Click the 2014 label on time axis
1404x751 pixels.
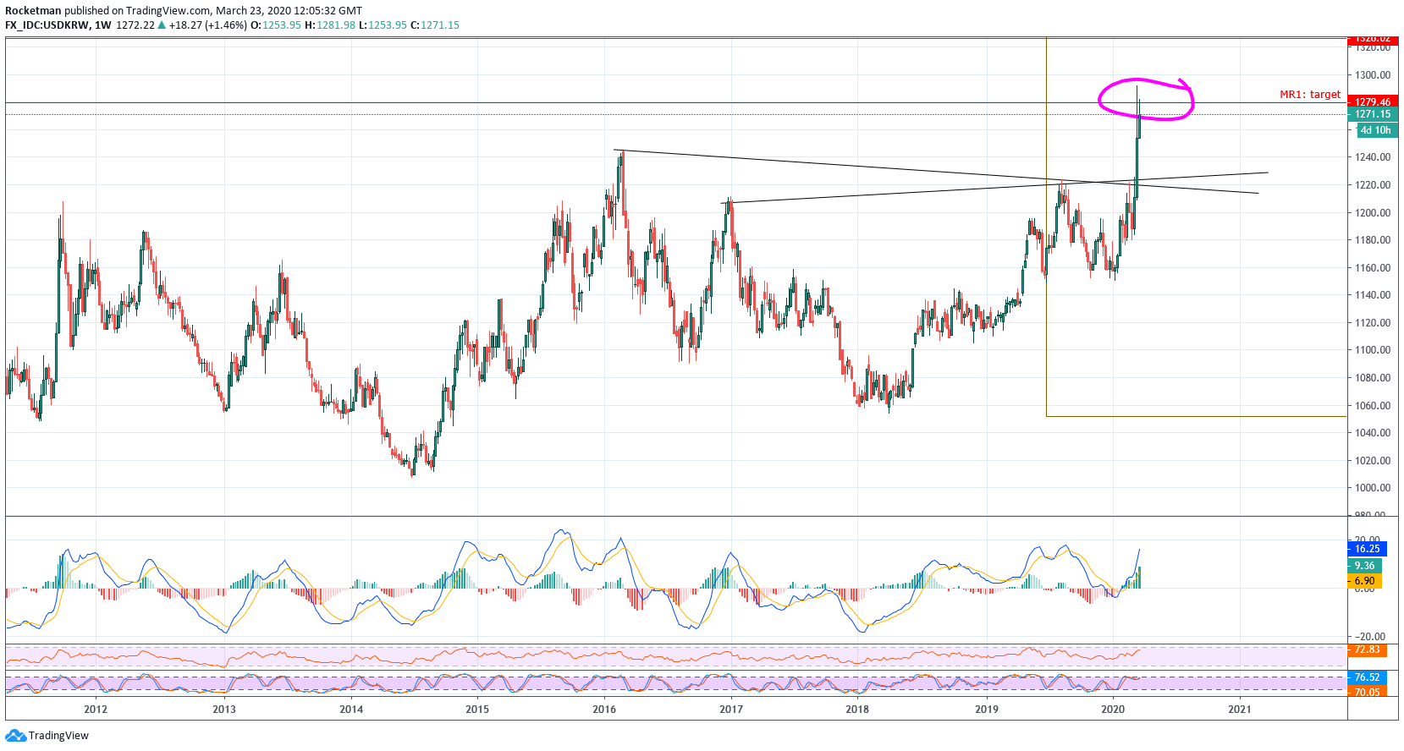click(351, 710)
